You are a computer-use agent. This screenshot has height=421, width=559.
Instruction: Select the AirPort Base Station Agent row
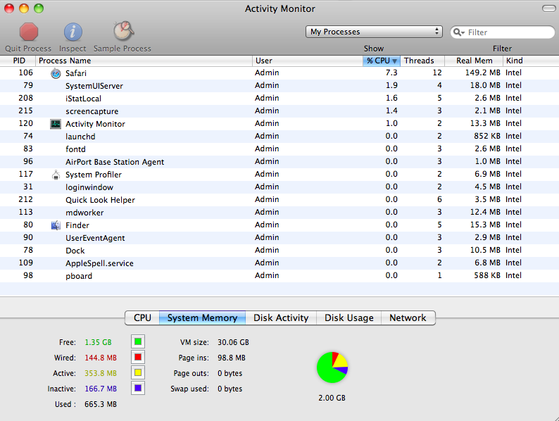tap(279, 162)
